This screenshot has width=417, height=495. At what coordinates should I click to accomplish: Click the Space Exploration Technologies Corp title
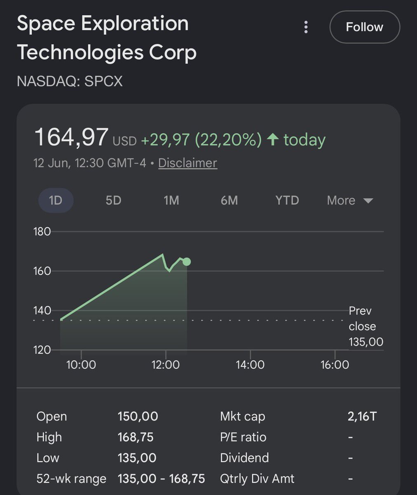[x=107, y=38]
